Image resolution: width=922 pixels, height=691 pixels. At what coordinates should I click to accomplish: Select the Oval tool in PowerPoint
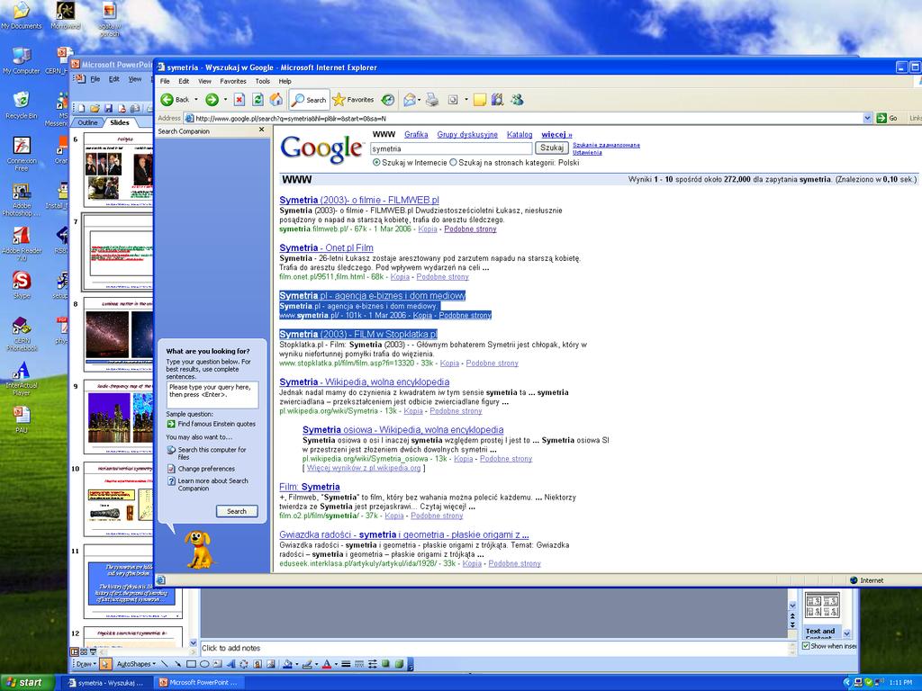click(204, 664)
